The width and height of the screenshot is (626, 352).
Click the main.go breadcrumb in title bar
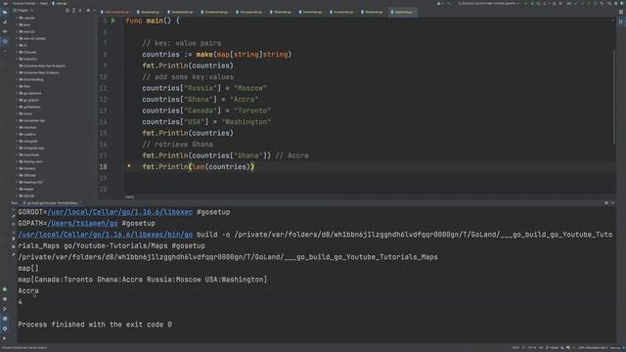(x=60, y=3)
